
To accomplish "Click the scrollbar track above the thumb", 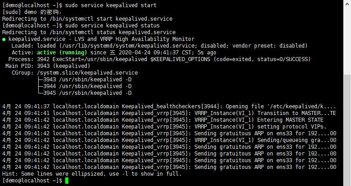I will pos(347,37).
